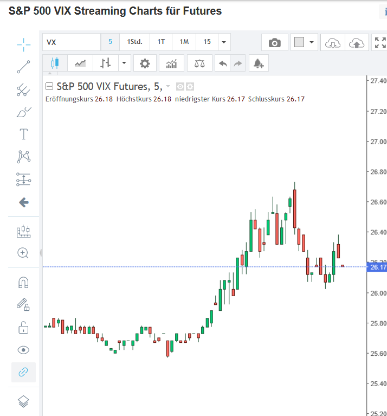The height and width of the screenshot is (416, 387).
Task: Click the 27.00 price axis label
Action: [x=378, y=142]
